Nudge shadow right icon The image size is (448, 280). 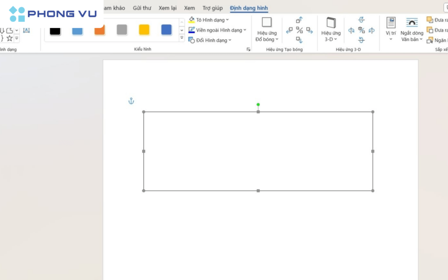click(x=309, y=30)
